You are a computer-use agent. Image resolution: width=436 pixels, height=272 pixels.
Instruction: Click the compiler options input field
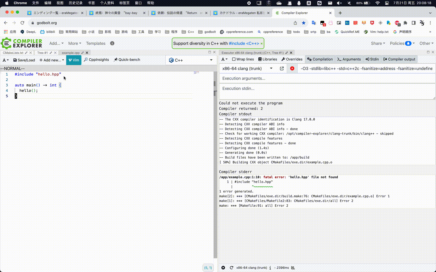[366, 69]
